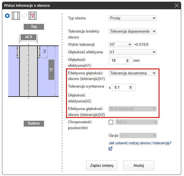This screenshot has height=176, width=184.
Task: Click the external link icon below the help link
Action: pos(111,149)
